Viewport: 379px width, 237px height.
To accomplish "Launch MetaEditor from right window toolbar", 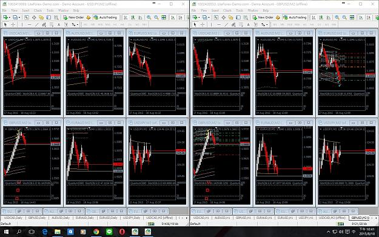I will [278, 18].
